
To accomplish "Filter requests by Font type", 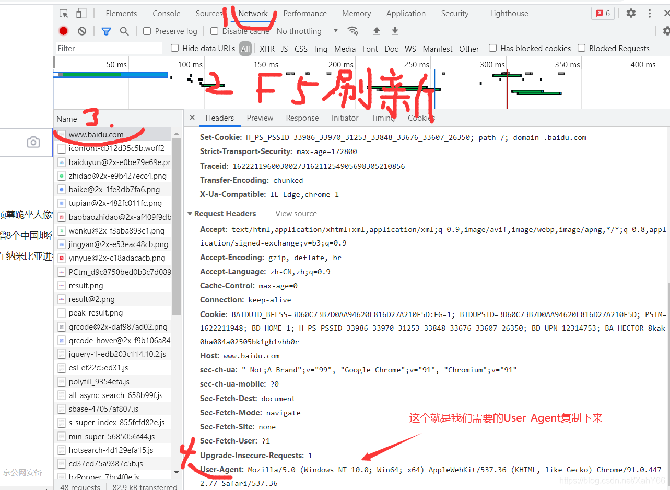I will (x=370, y=49).
